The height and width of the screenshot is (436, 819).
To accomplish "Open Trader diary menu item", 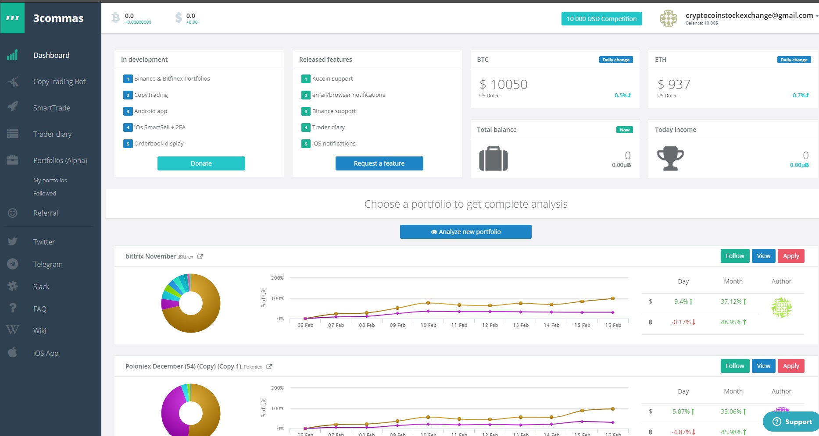I will pyautogui.click(x=52, y=134).
